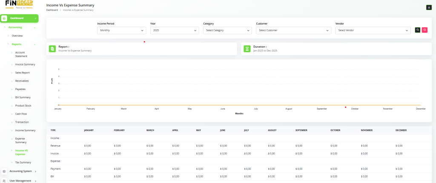Go to Invoice Summary report
Screen dimensions: 436x183
25,65
